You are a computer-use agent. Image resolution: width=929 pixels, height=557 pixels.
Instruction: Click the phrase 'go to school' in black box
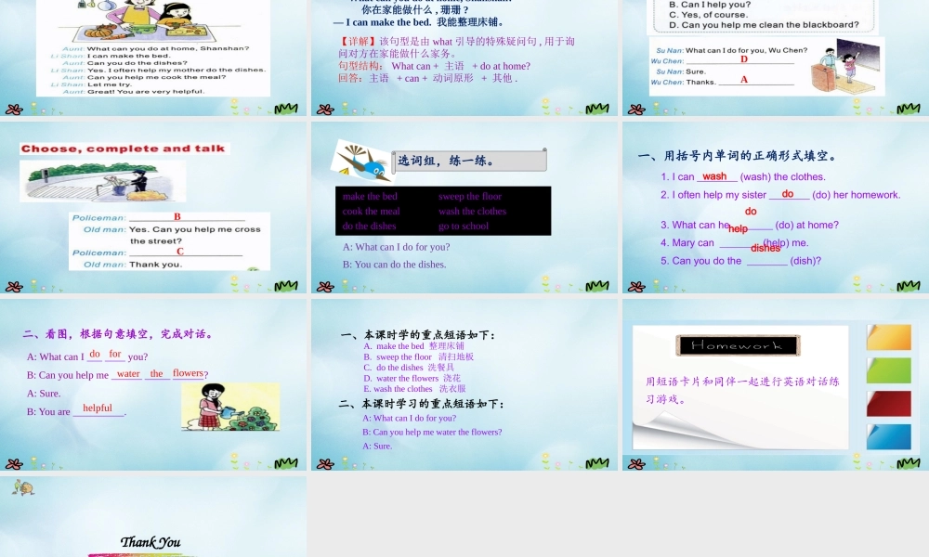click(x=464, y=227)
